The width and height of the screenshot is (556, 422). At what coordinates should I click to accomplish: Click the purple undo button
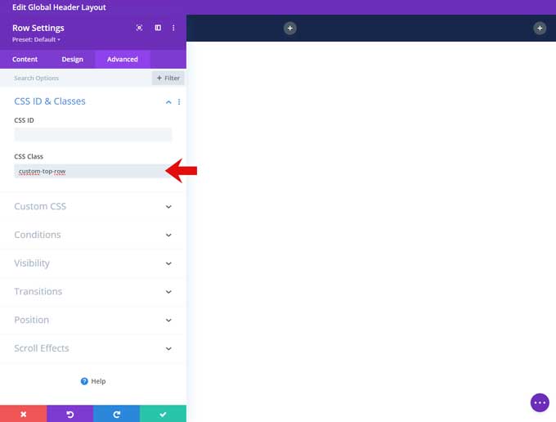coord(69,414)
